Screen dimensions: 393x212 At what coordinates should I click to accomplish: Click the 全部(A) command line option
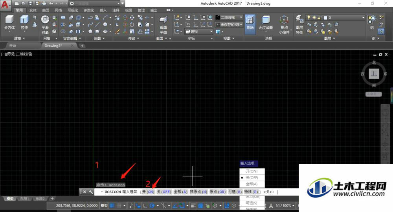pos(181,192)
